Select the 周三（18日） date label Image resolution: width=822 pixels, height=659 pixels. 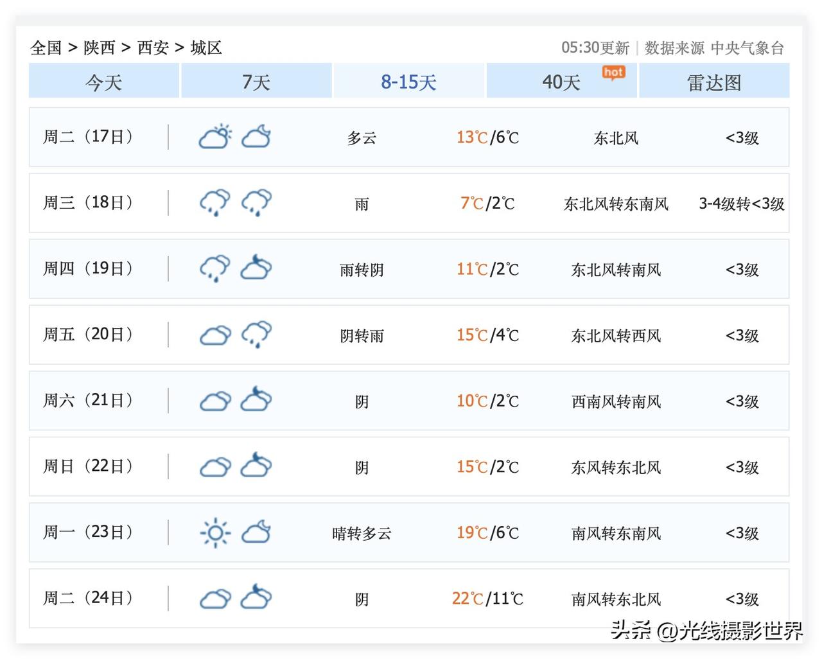click(88, 203)
